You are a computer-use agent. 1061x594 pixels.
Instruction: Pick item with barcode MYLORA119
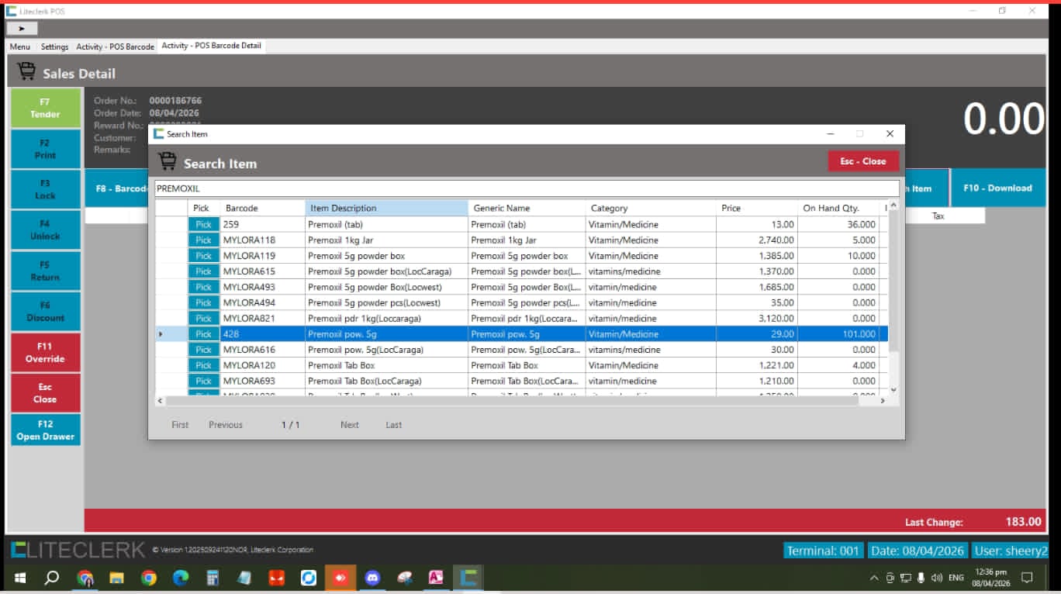[203, 256]
